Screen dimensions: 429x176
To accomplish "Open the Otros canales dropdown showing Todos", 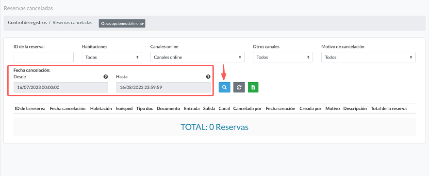I will [x=283, y=57].
